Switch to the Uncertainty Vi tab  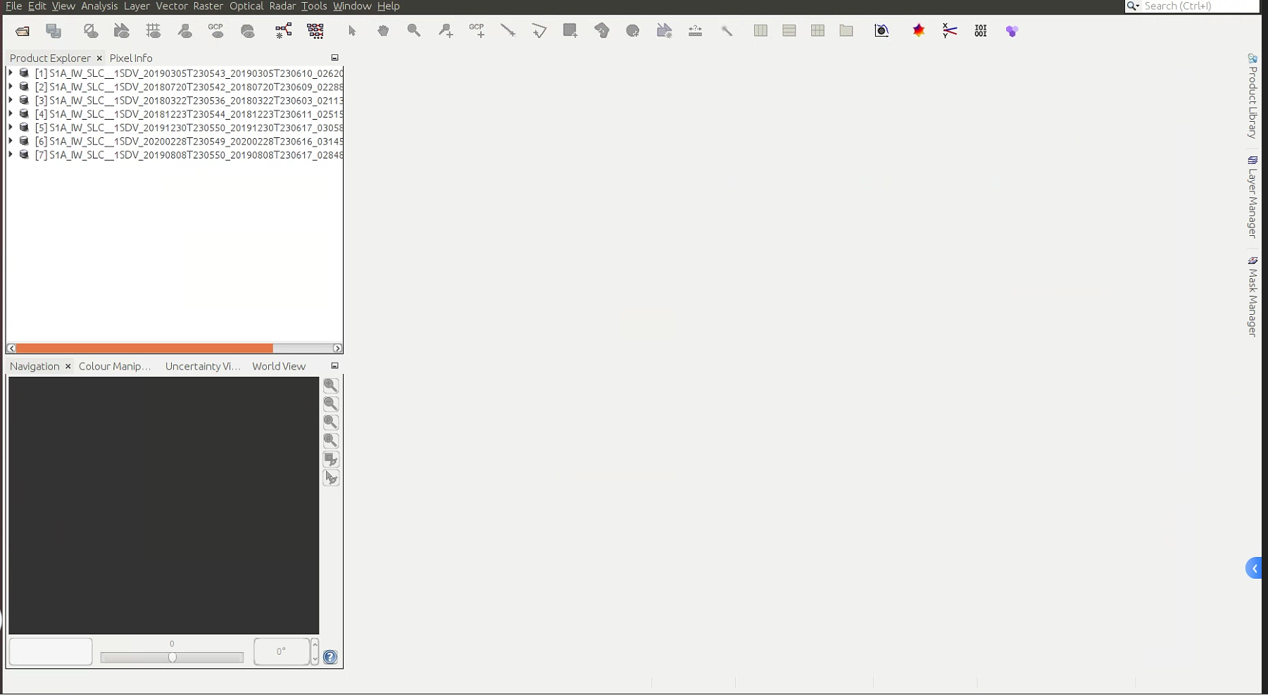click(203, 366)
